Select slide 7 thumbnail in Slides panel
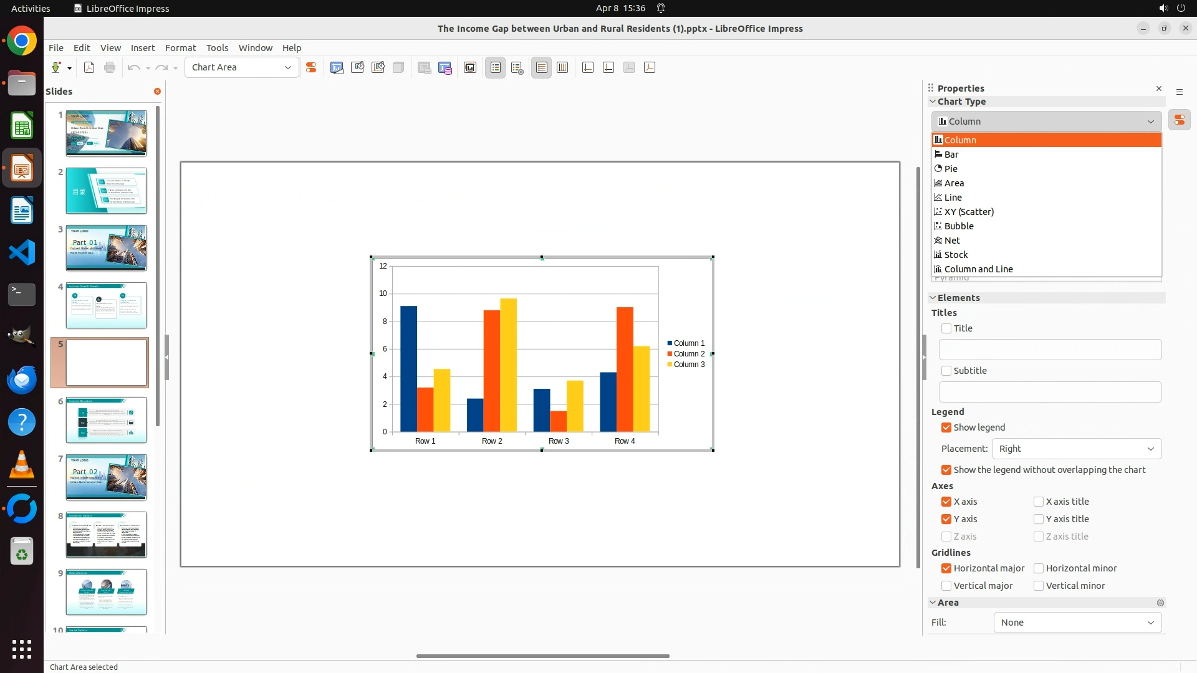1197x673 pixels. (106, 477)
